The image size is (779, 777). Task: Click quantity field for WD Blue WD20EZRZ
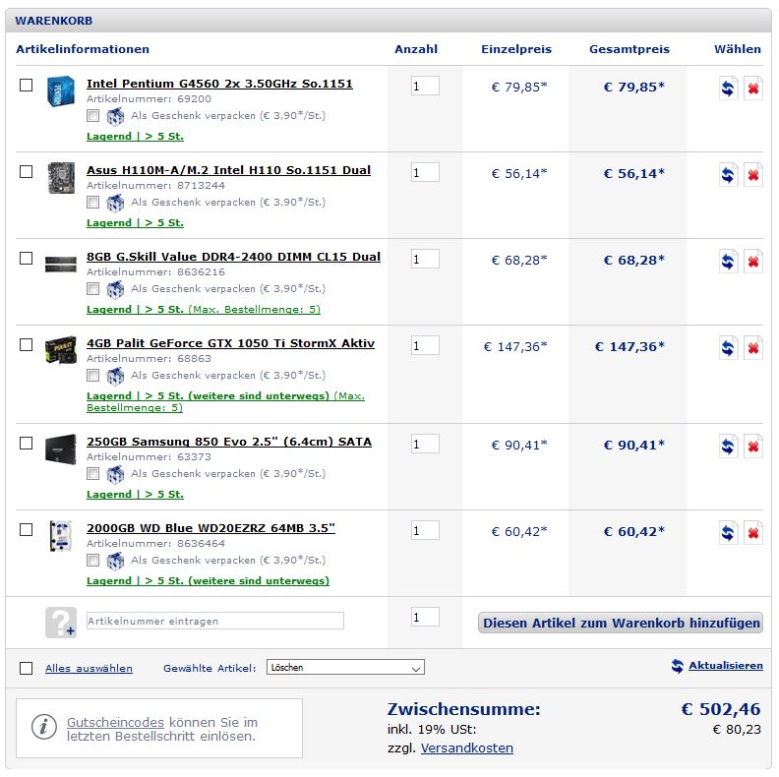tap(425, 530)
